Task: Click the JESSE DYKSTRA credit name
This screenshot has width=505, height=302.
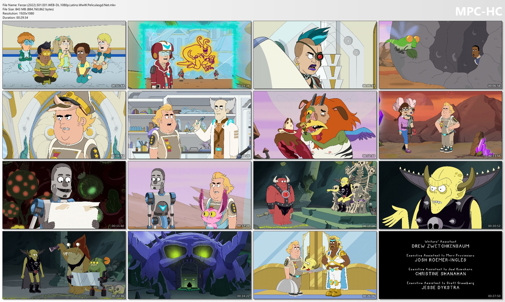Action: coord(440,287)
